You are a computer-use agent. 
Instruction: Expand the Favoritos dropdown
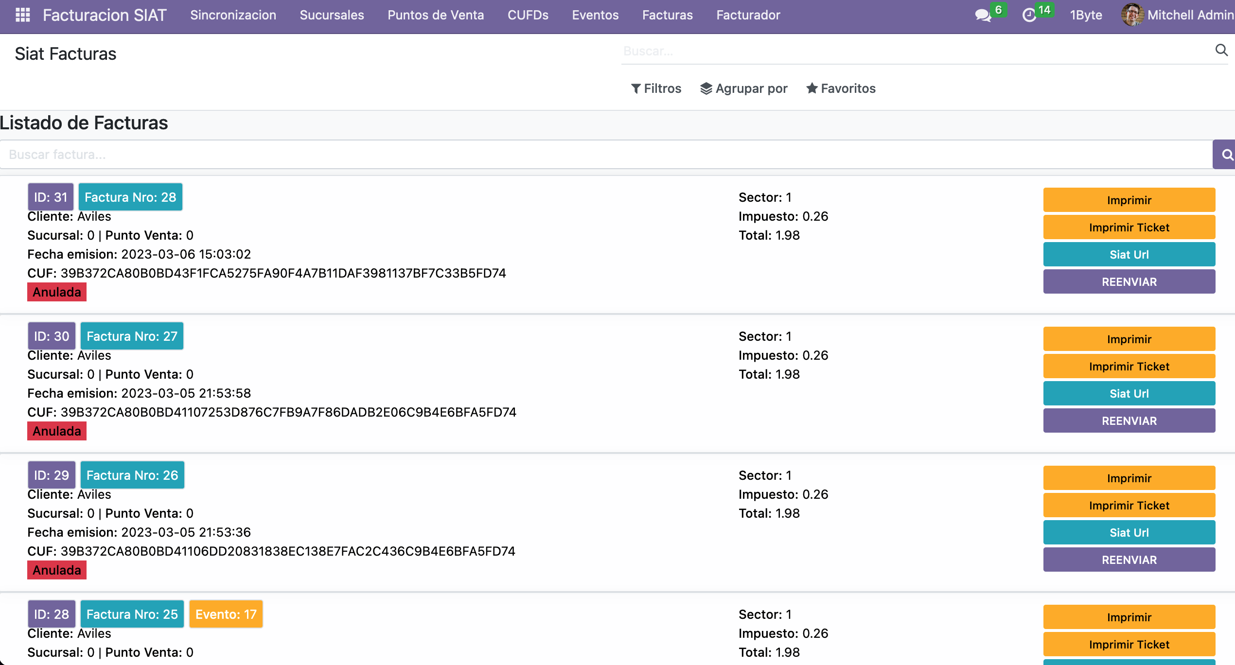pos(841,88)
